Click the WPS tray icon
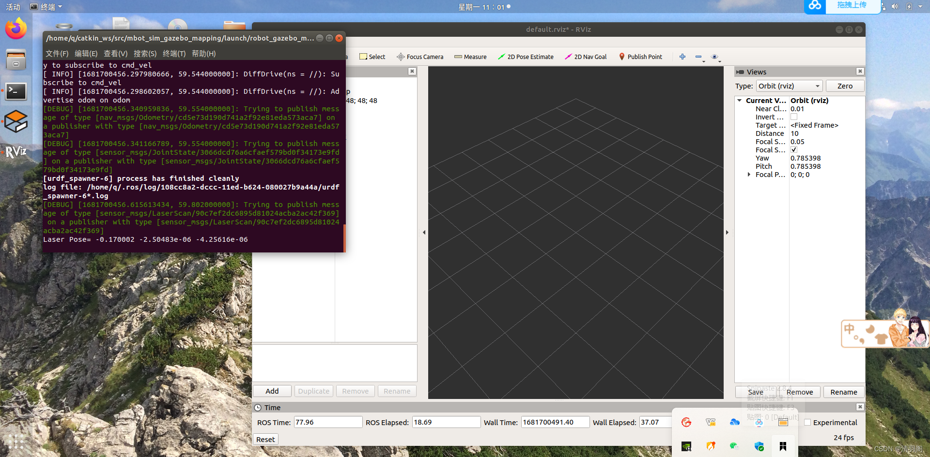 coord(711,422)
